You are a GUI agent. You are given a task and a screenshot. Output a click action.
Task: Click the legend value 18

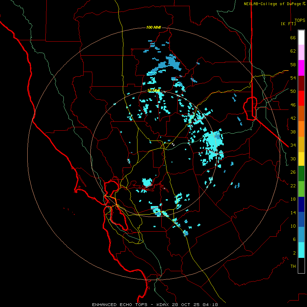[x=293, y=199]
